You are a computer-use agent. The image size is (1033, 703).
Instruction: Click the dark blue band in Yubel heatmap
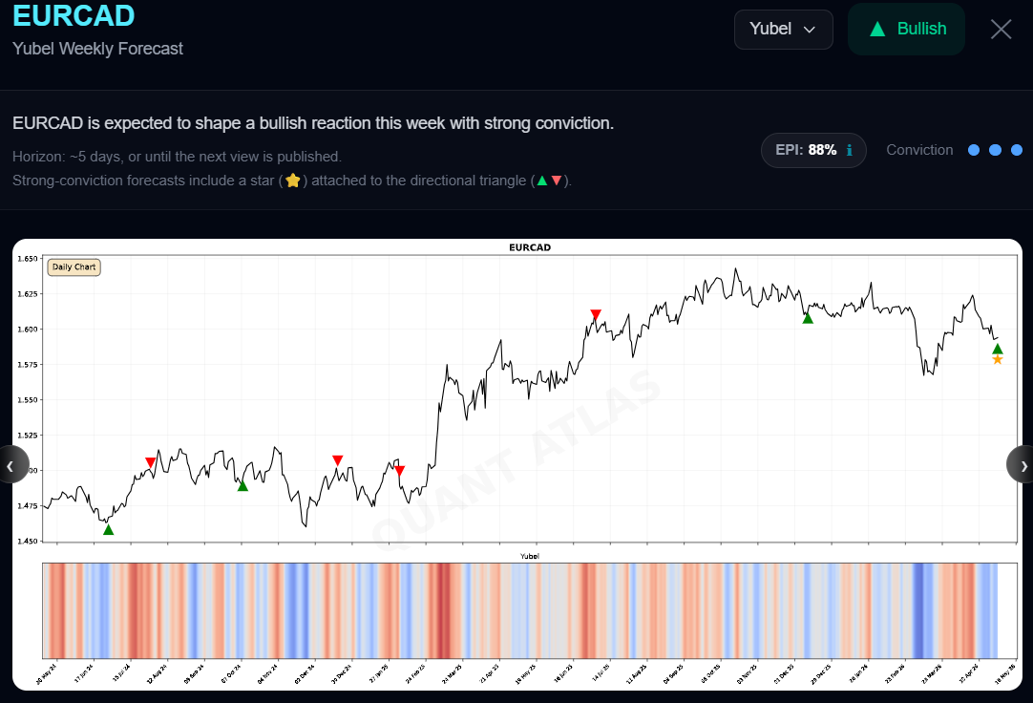pyautogui.click(x=921, y=610)
